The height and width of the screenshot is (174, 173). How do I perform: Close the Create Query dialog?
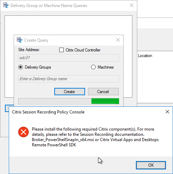point(118,40)
